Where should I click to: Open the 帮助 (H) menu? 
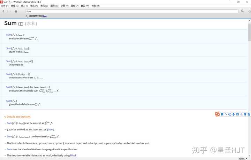pos(96,6)
